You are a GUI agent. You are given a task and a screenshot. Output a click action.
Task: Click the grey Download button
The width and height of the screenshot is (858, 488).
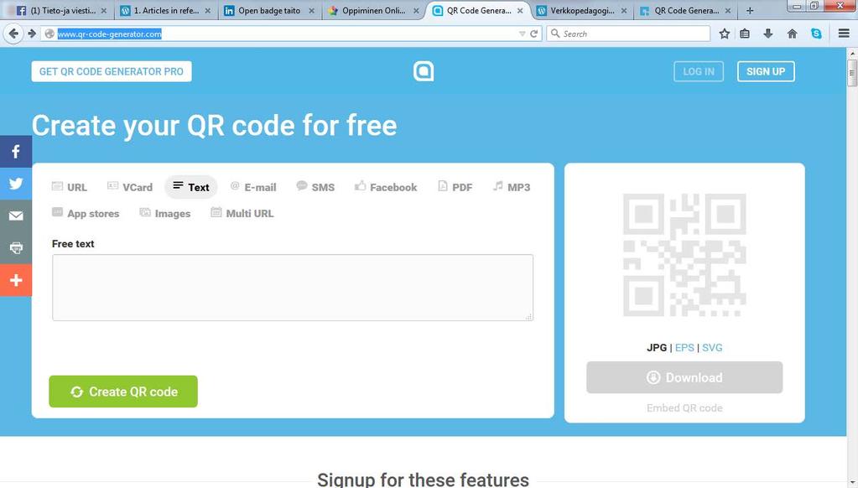(x=684, y=377)
